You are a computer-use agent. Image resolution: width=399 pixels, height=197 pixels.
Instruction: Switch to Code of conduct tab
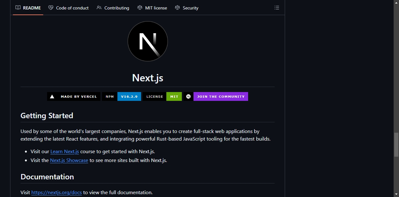[x=68, y=8]
